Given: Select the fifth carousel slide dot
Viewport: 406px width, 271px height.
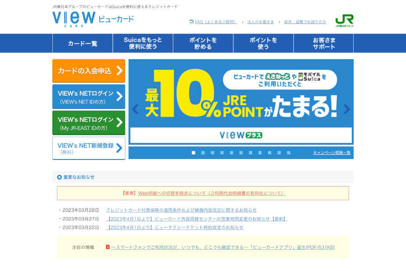Looking at the screenshot, I should [x=231, y=153].
